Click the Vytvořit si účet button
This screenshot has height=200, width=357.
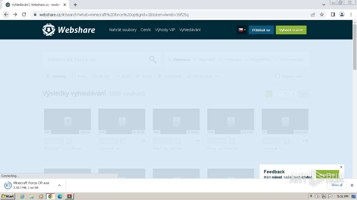pos(291,30)
